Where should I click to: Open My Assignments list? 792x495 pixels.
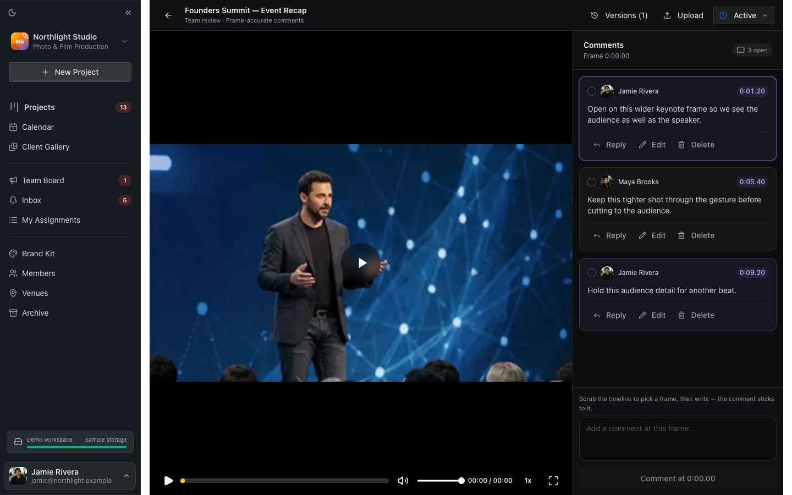70,220
